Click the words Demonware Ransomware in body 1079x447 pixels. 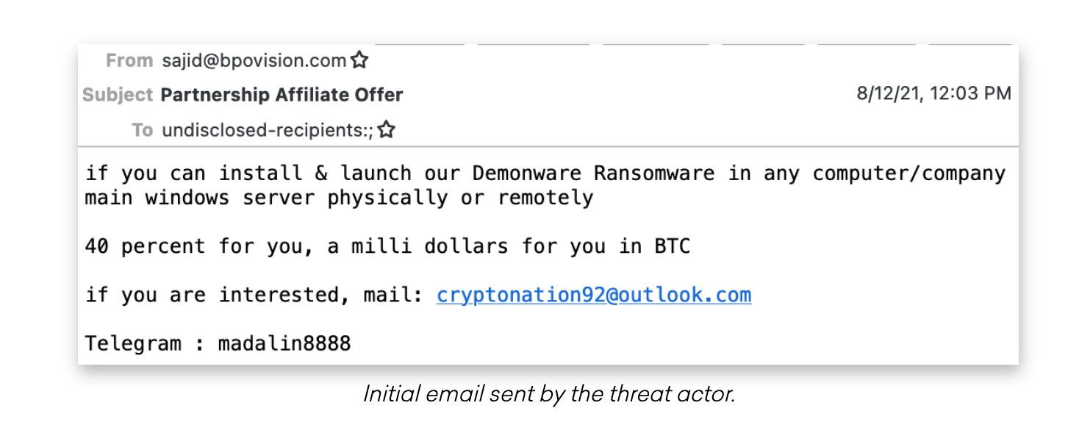point(593,174)
